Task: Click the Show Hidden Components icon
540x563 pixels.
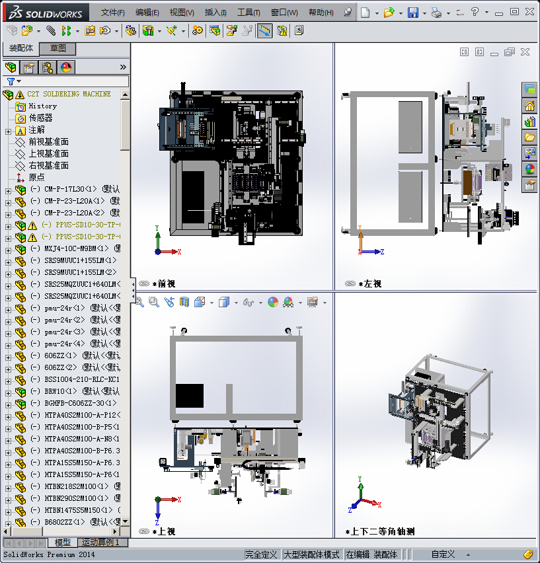Action: coord(130,30)
